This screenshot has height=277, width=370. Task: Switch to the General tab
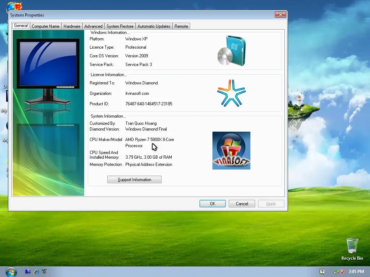coord(21,26)
